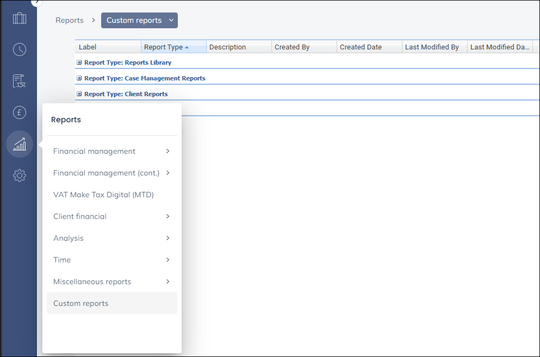The image size is (540, 357).
Task: Open the Custom reports breadcrumb dropdown
Action: click(139, 21)
